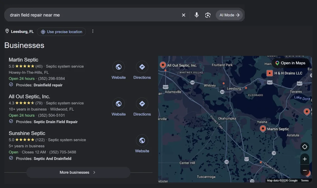317x188 pixels.
Task: Get directions to Martin Septic
Action: pos(142,67)
